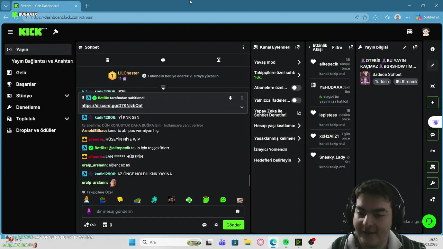Viewport: 443px width, 249px height.
Task: Open Opera browser from the taskbar
Action: click(x=260, y=242)
